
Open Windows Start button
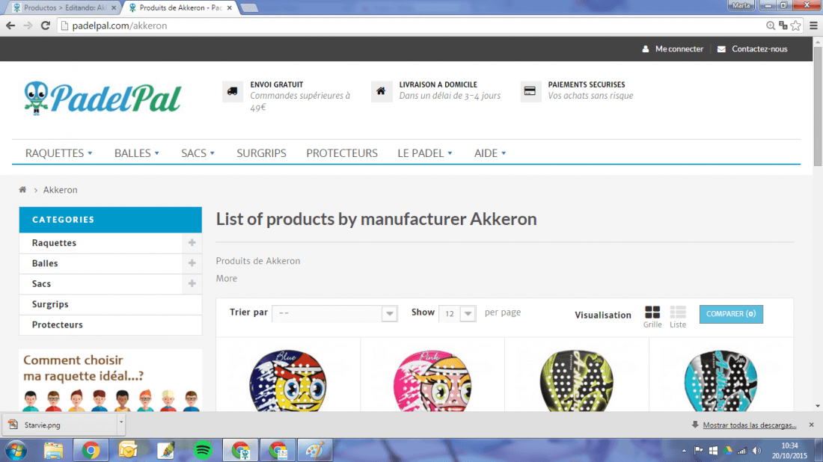[16, 451]
